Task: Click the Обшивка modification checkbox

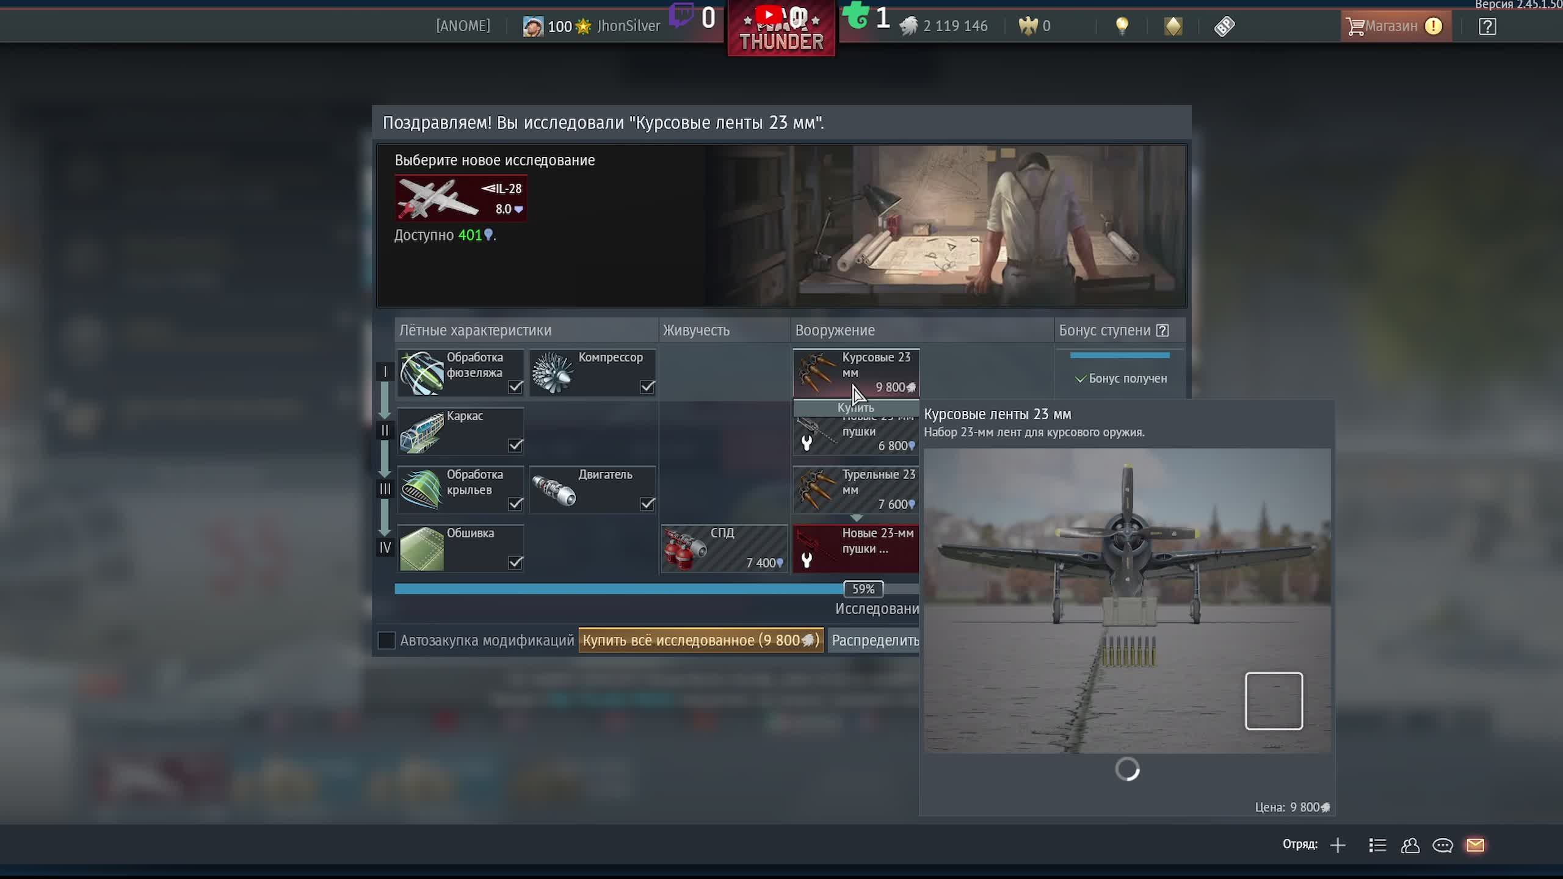Action: coord(515,562)
